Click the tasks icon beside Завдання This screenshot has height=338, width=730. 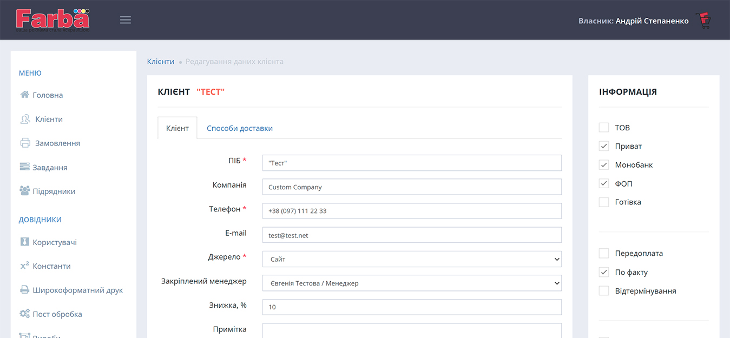click(24, 167)
